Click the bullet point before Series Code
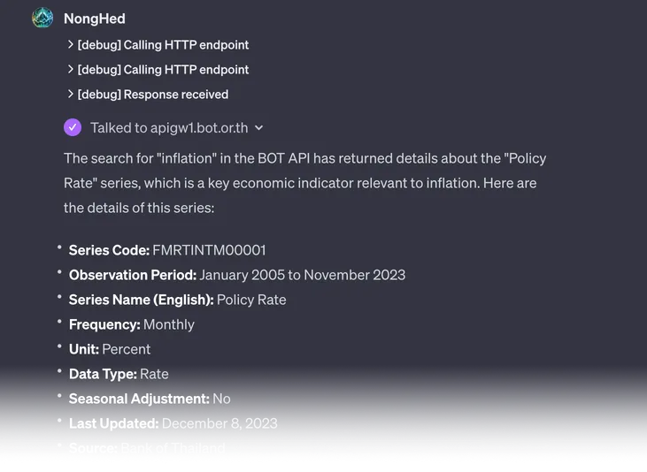The height and width of the screenshot is (472, 647). [x=59, y=249]
